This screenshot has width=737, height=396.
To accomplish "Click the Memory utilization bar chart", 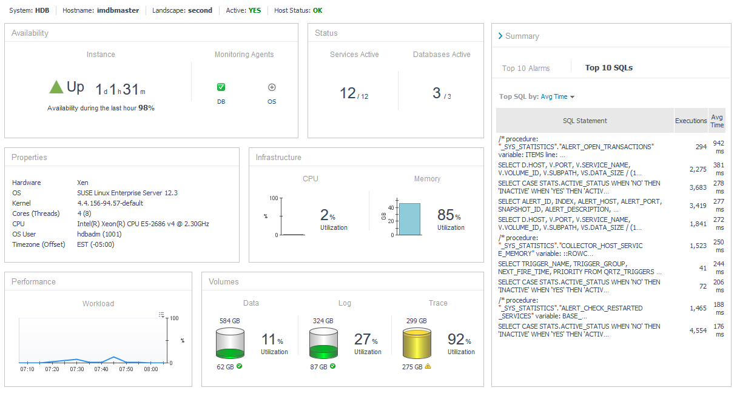I will coord(409,219).
